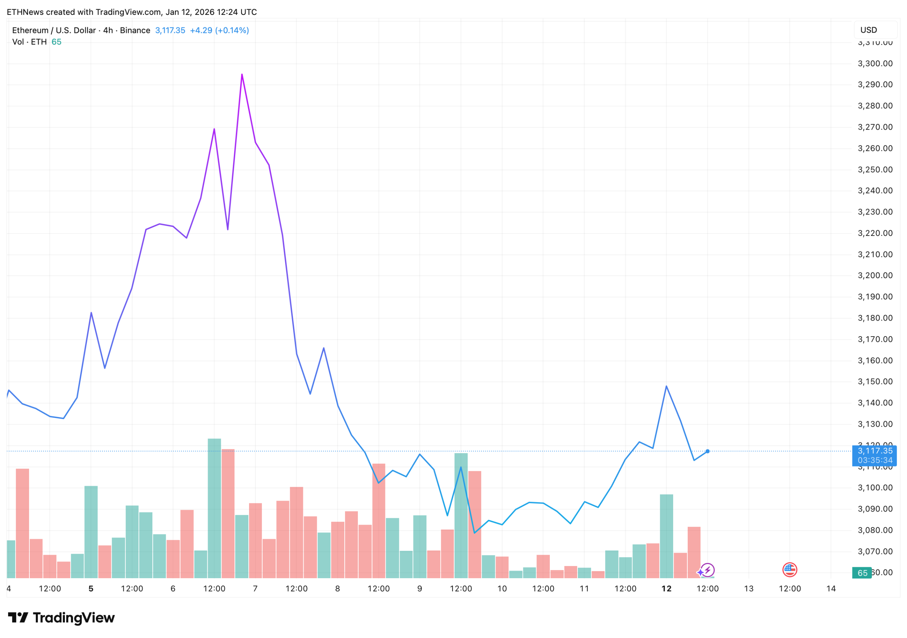The height and width of the screenshot is (638, 907).
Task: Click the bold 12 date on time axis
Action: (666, 589)
